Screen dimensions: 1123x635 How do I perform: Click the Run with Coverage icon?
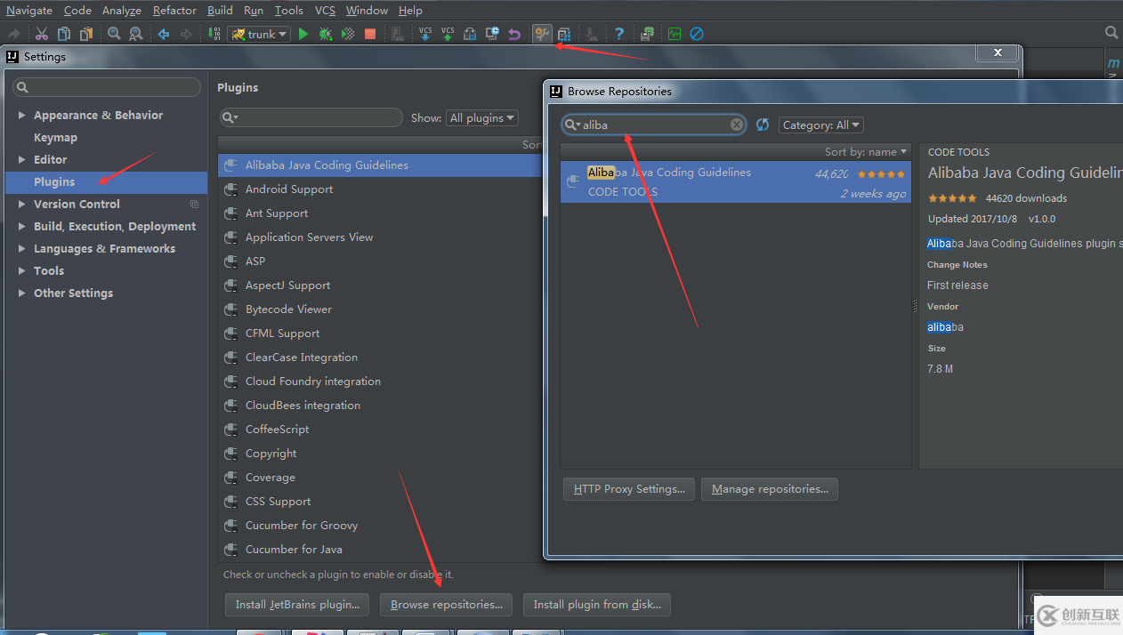coord(348,34)
